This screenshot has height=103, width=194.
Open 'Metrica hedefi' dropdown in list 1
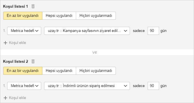pyautogui.click(x=24, y=31)
